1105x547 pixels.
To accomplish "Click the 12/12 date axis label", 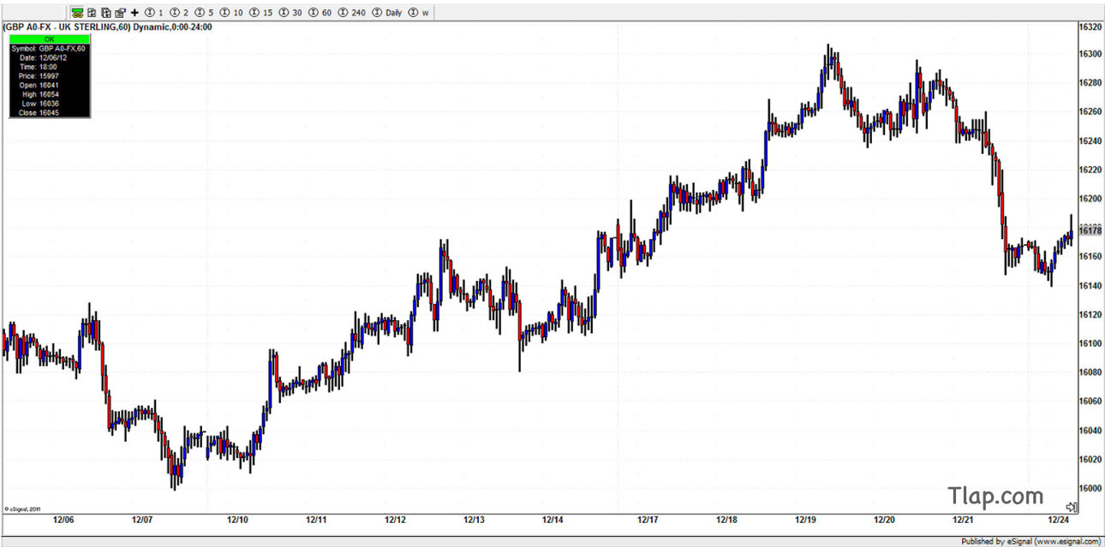I will click(x=395, y=520).
